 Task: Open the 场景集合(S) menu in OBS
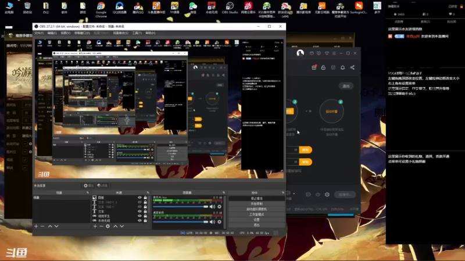[x=120, y=33]
